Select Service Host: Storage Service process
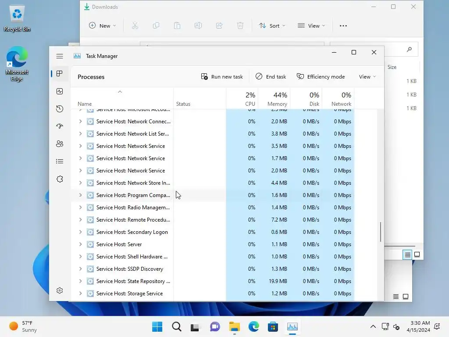Viewport: 449px width, 337px height. pos(213,294)
